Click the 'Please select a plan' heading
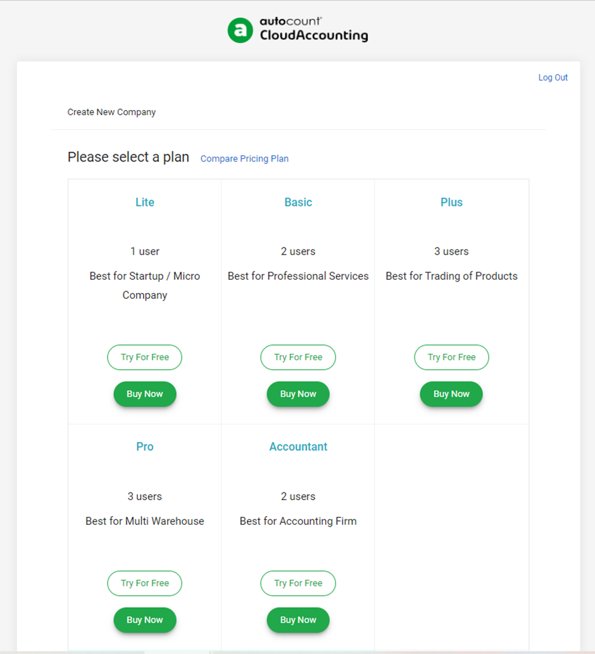The image size is (595, 654). click(128, 157)
